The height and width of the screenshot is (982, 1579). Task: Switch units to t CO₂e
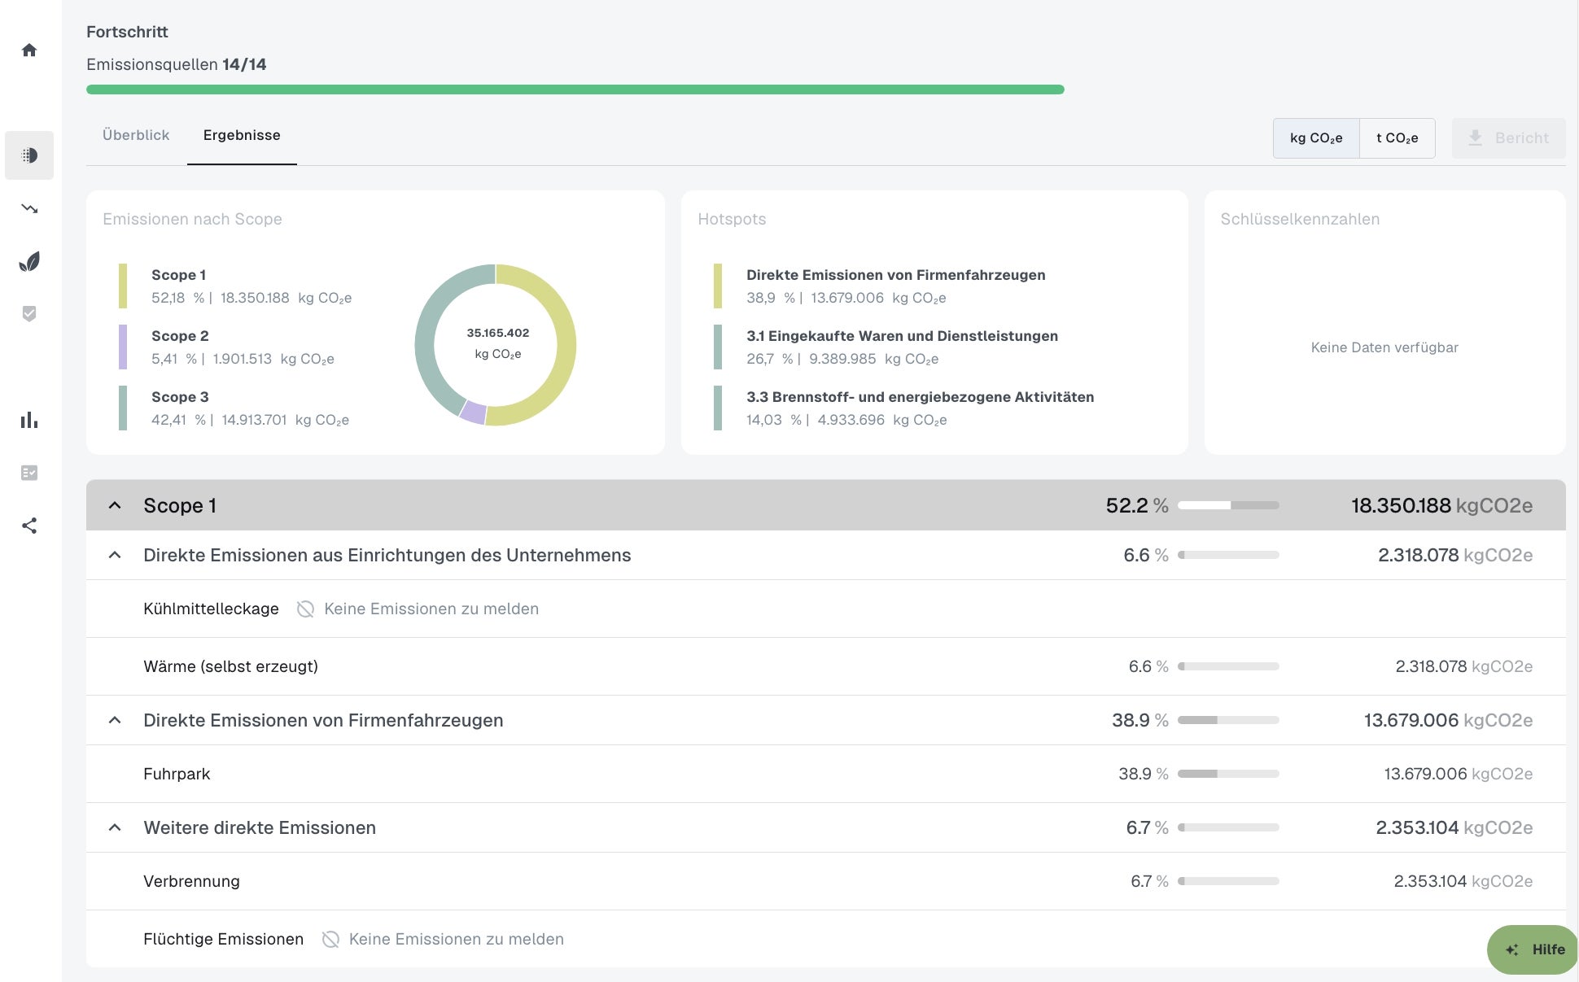(x=1397, y=138)
